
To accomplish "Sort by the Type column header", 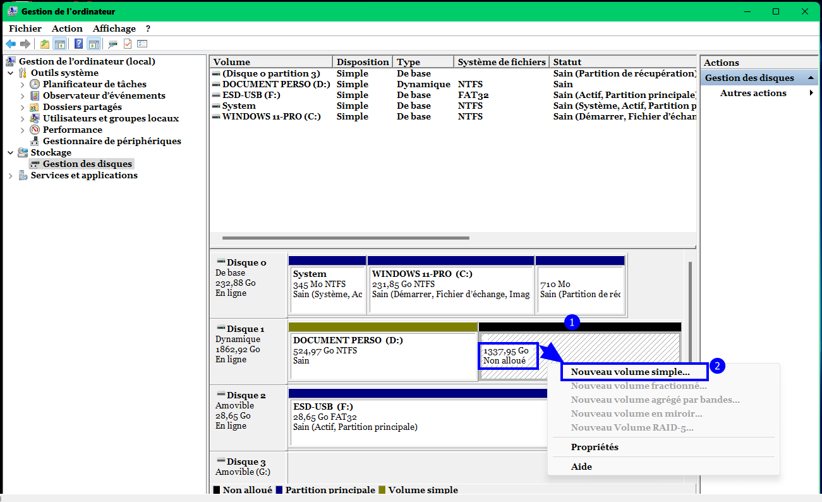I will (x=423, y=62).
